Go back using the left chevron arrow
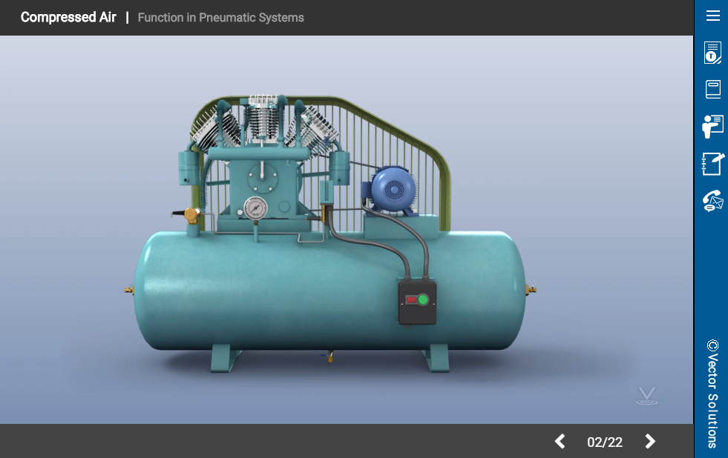728x458 pixels. (x=560, y=442)
